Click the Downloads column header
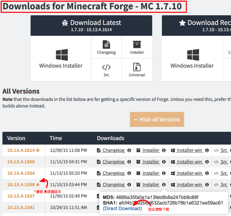Image resolution: width=231 pixels, height=216 pixels. (111, 138)
